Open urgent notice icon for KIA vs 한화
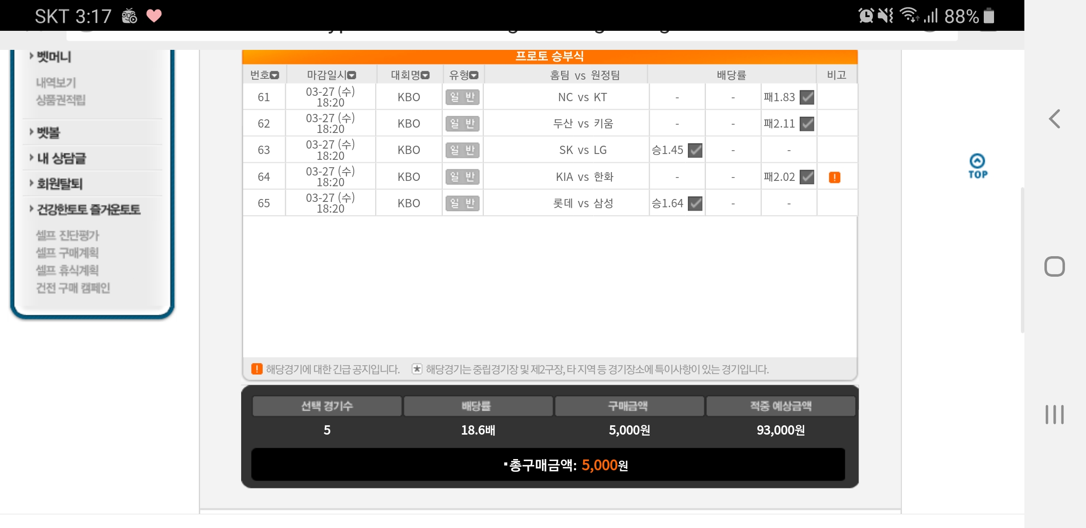This screenshot has height=528, width=1086. [835, 177]
